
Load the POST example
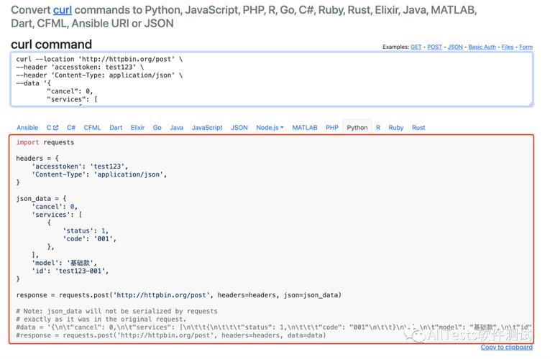click(x=434, y=47)
